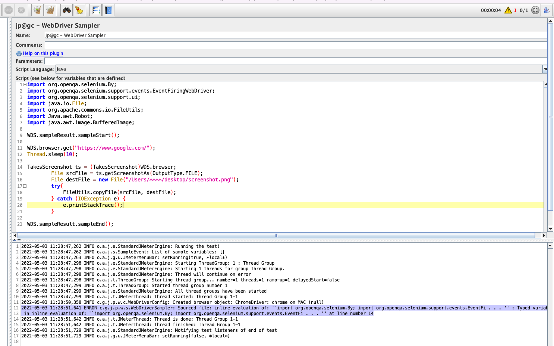The height and width of the screenshot is (346, 554).
Task: Click the elapsed time 00:00:04 display
Action: [491, 10]
